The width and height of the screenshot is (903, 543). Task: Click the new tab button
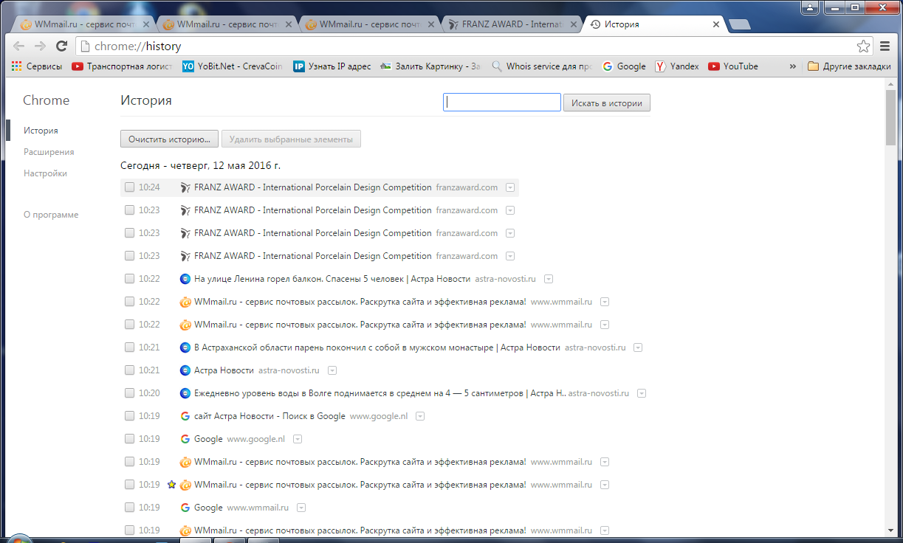coord(739,25)
